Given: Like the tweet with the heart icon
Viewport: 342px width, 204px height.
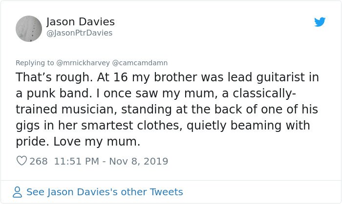Looking at the screenshot, I should (21, 161).
